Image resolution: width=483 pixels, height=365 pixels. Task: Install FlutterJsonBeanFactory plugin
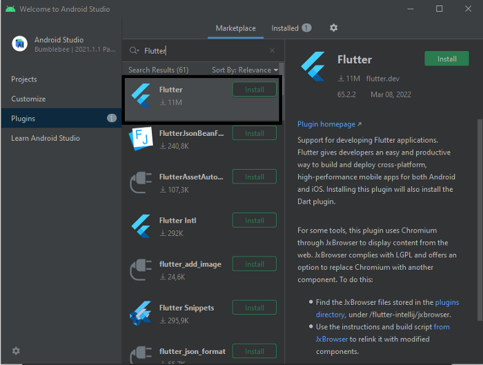point(255,133)
